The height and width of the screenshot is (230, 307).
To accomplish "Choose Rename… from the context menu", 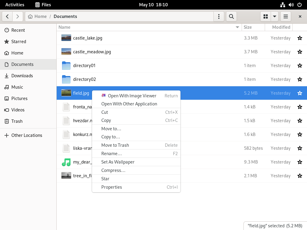I will pos(136,154).
